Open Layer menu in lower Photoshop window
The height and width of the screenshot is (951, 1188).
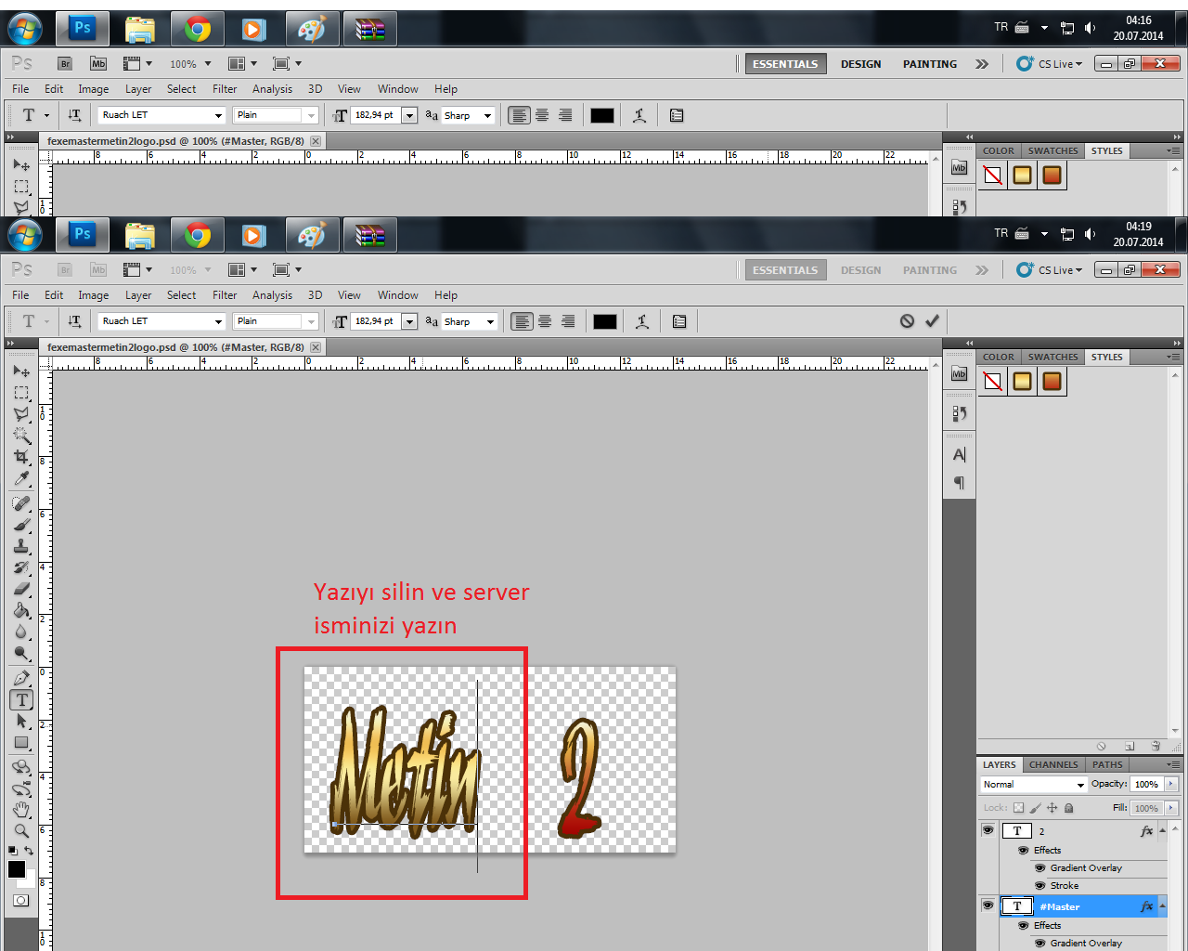(x=138, y=295)
